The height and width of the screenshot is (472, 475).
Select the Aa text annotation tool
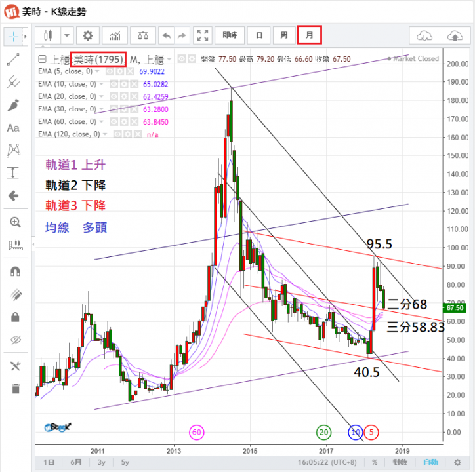pyautogui.click(x=13, y=128)
